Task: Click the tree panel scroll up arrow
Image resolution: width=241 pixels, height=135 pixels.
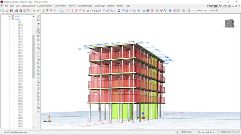Action: click(33, 16)
